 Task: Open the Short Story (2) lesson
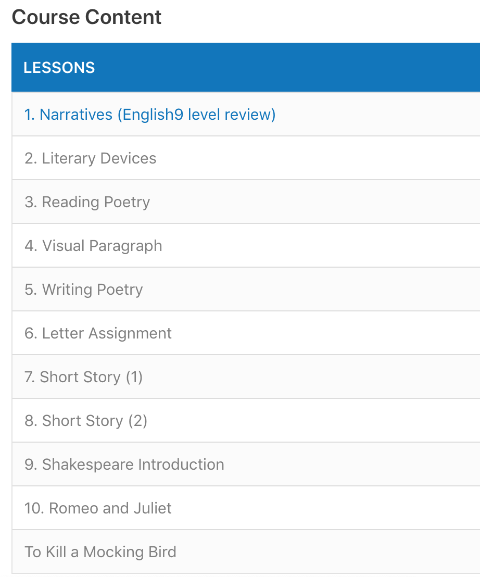86,421
